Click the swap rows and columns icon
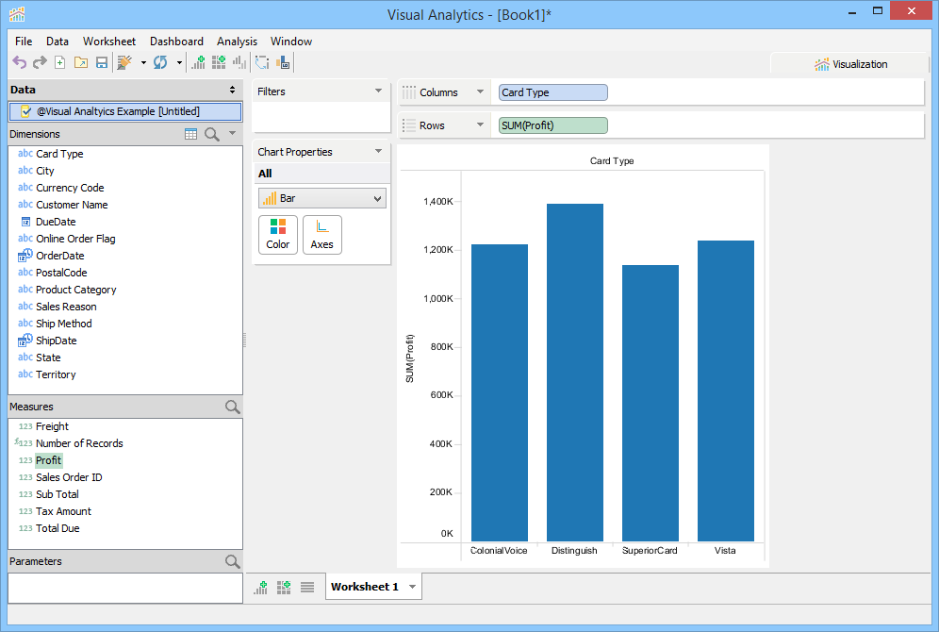This screenshot has width=939, height=632. (x=262, y=62)
